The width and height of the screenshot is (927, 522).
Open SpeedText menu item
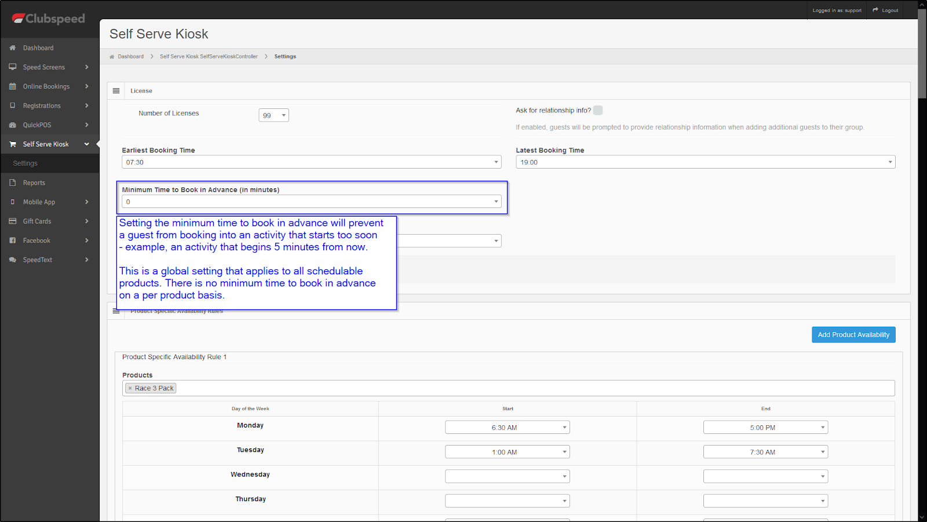(50, 260)
